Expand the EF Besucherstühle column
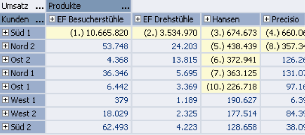The width and height of the screenshot is (305, 135). click(52, 19)
